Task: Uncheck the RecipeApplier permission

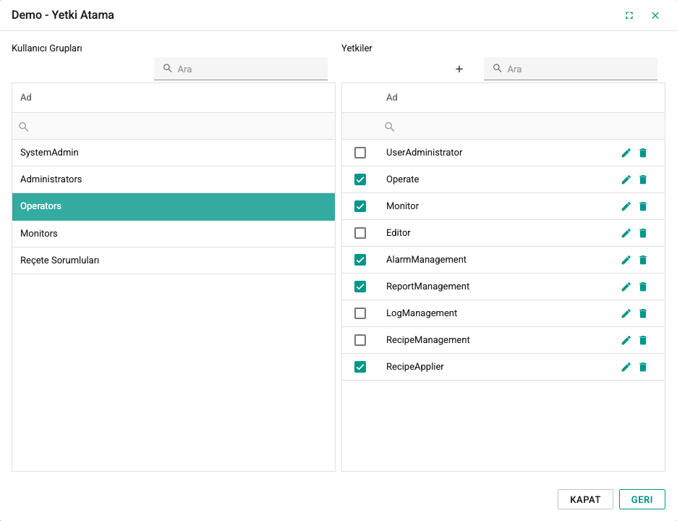Action: tap(360, 367)
